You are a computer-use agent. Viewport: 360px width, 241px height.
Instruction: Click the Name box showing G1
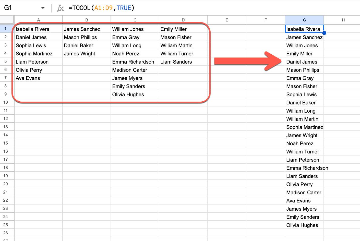pos(20,8)
